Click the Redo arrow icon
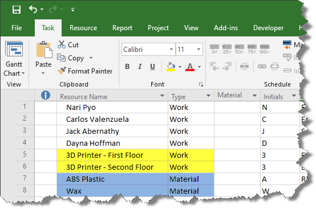Screen dimensions: 316x209 point(53,10)
